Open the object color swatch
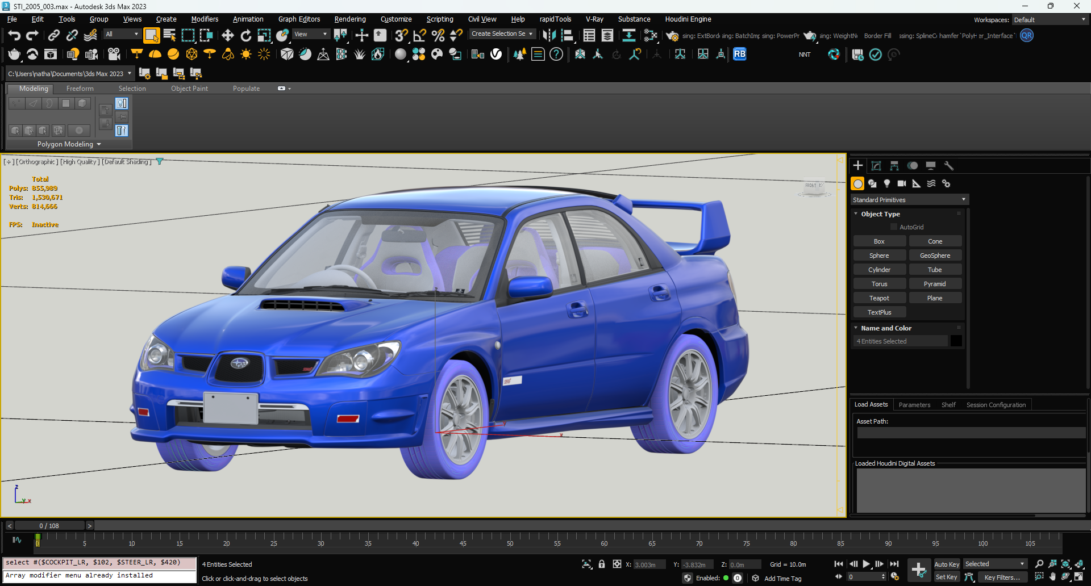The image size is (1091, 586). [956, 341]
